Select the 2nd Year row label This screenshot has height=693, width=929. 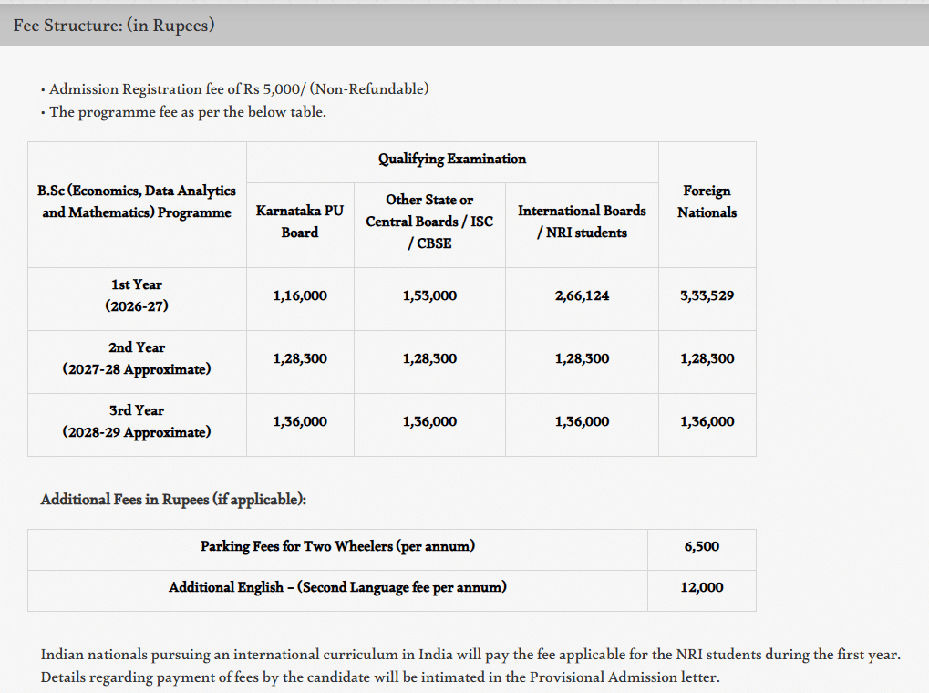click(x=137, y=358)
